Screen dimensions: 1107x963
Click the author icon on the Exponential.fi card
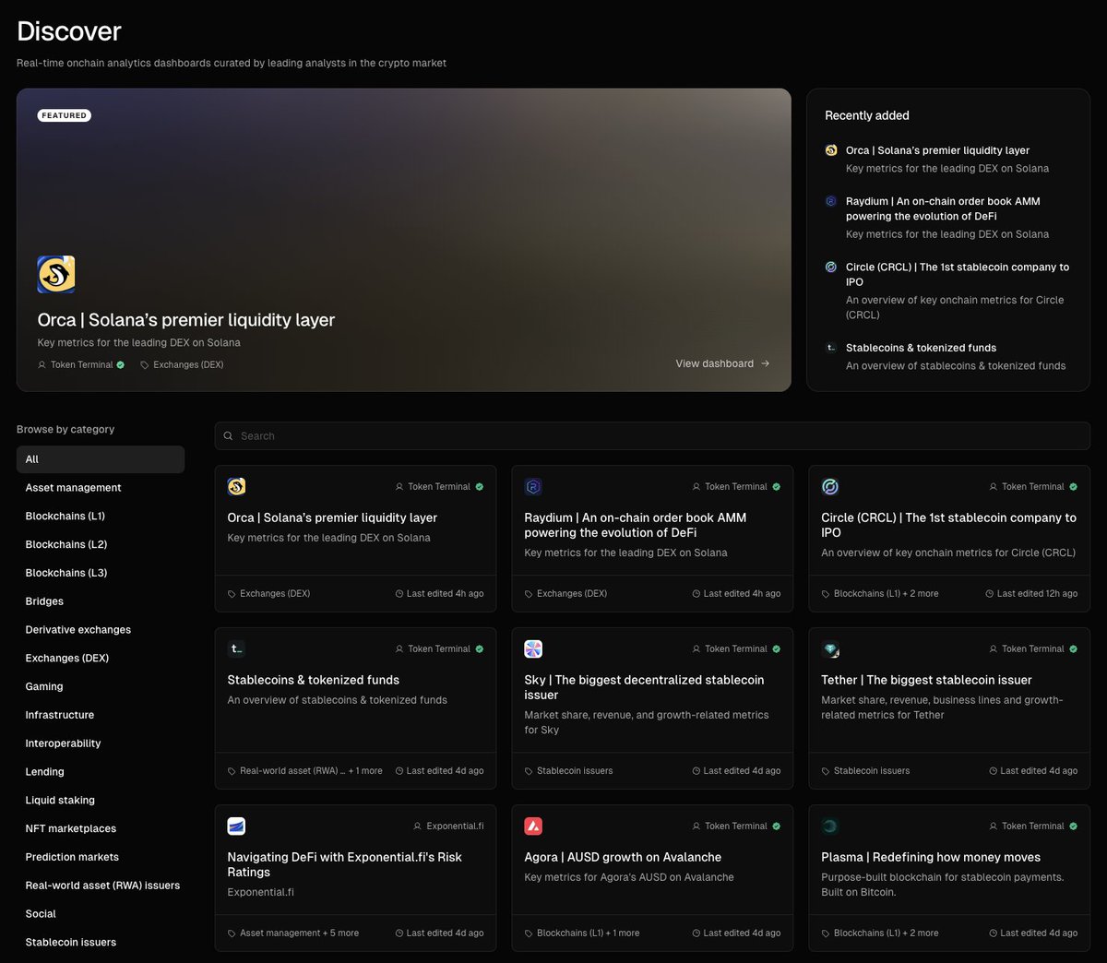point(418,826)
